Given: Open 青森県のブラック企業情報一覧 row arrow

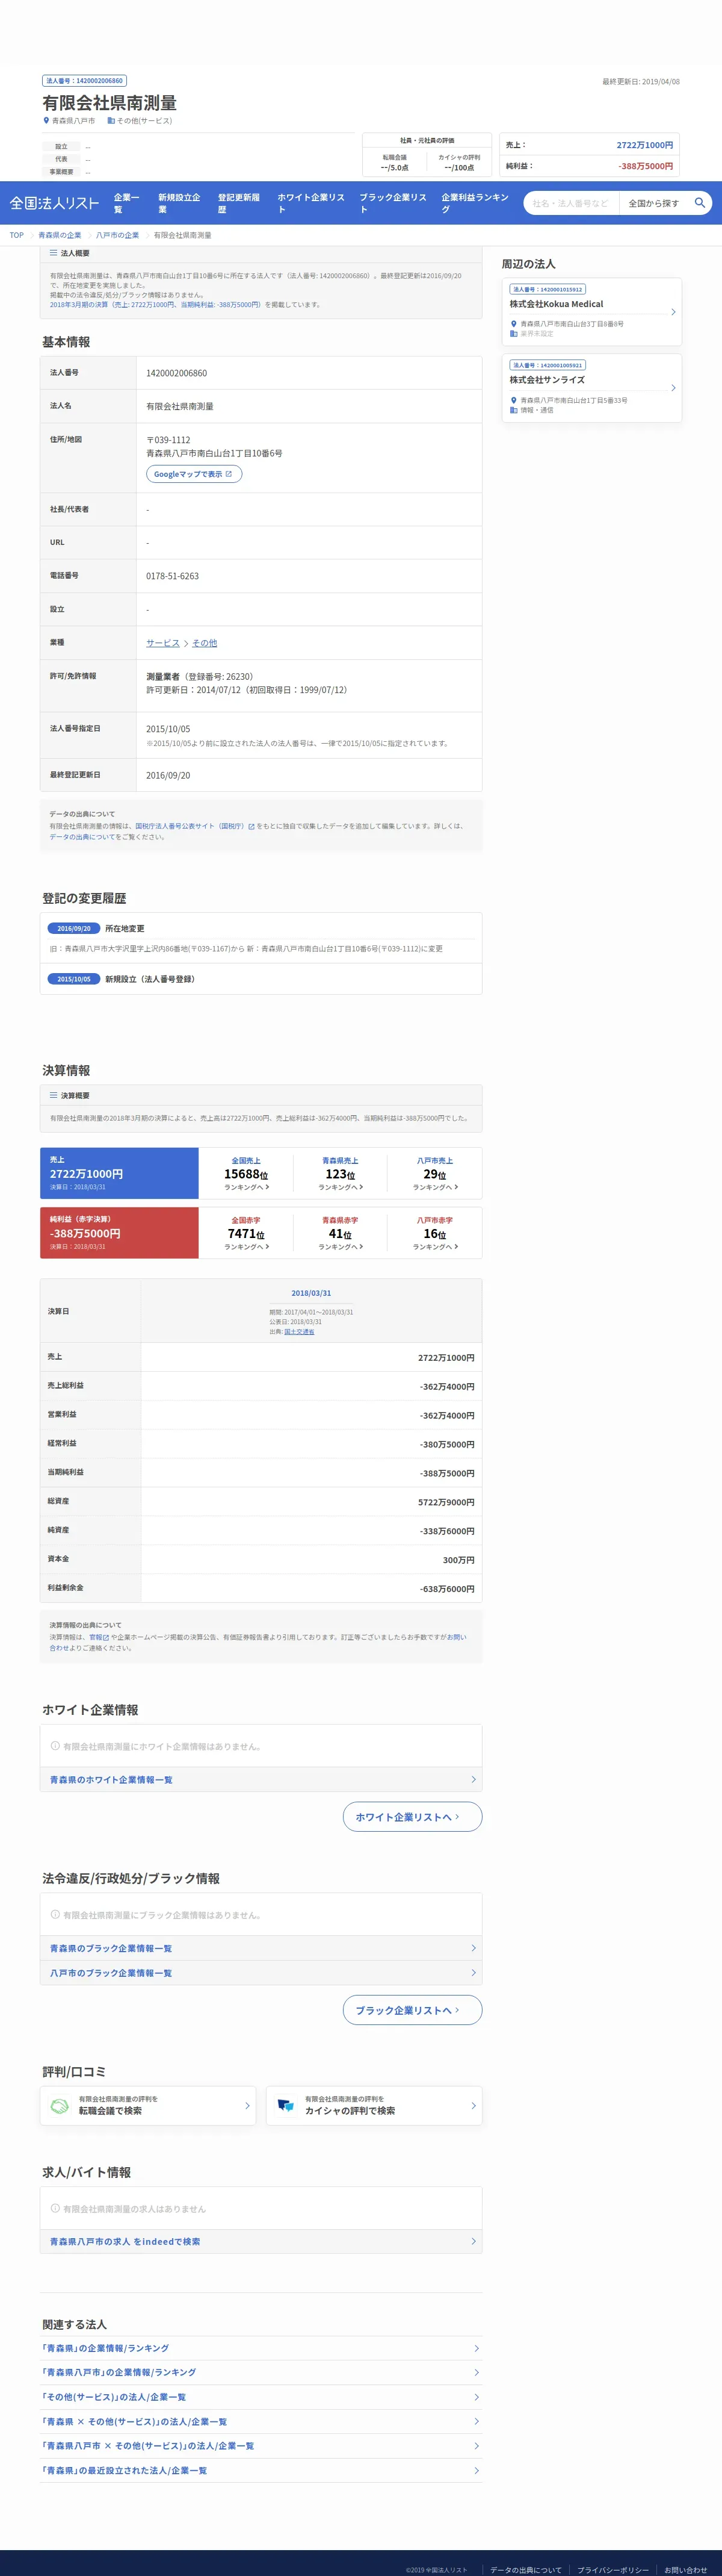Looking at the screenshot, I should click(474, 1948).
